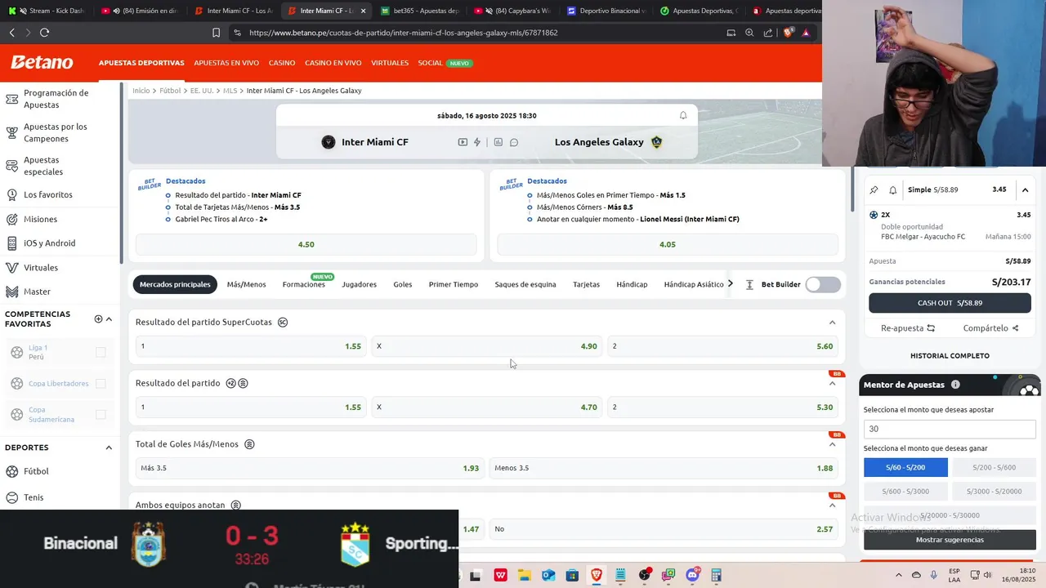Collapse the Total de Goles Más/Menos section
Viewport: 1046px width, 588px height.
[x=832, y=444]
